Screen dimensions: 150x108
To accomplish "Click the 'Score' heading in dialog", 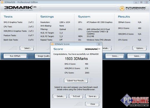I will (x=58, y=49).
